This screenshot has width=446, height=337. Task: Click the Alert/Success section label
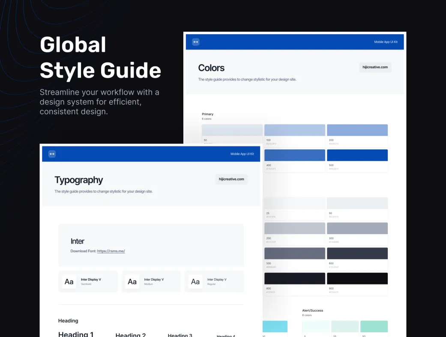(313, 310)
